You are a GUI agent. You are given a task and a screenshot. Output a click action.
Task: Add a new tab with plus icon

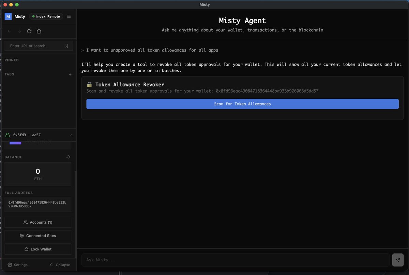pos(70,74)
